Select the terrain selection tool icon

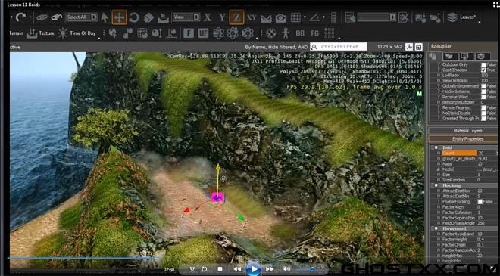[x=163, y=17]
